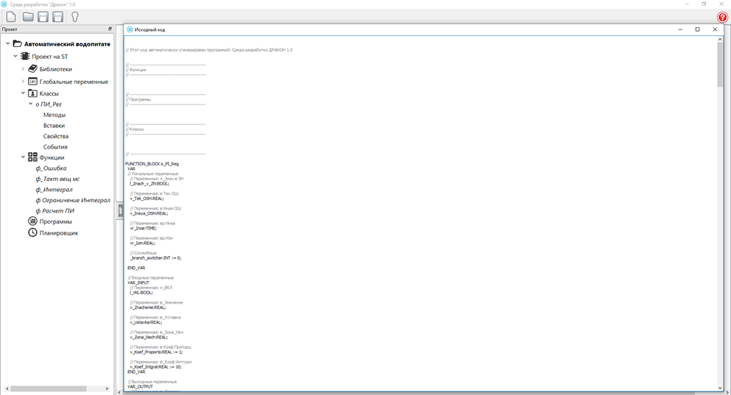Click the project tree horizontal scrollbar
This screenshot has height=395, width=731.
(x=48, y=388)
